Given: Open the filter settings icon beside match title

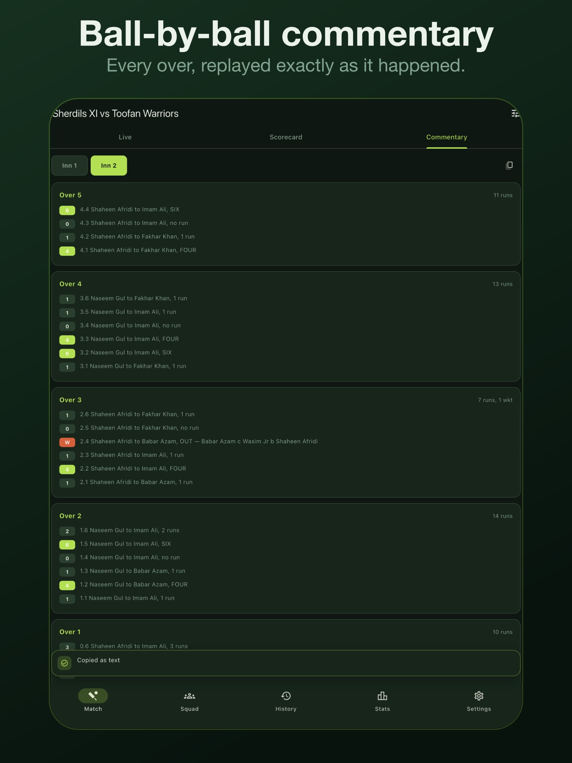Looking at the screenshot, I should click(514, 114).
